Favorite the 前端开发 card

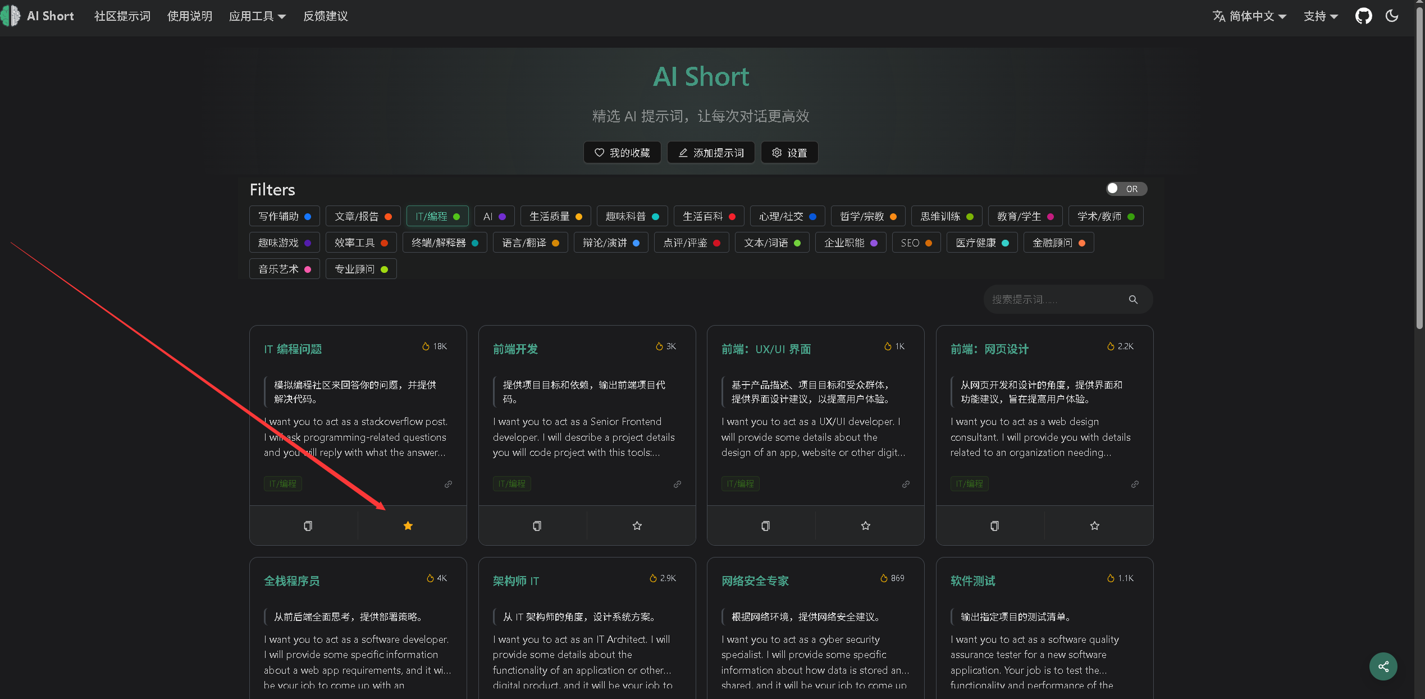click(x=637, y=526)
